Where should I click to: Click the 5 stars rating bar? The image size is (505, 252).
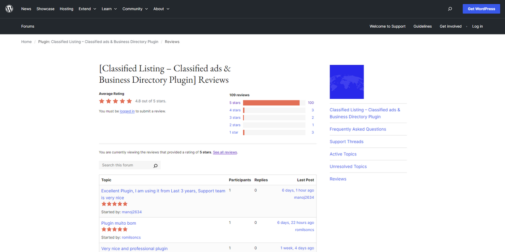click(x=274, y=103)
